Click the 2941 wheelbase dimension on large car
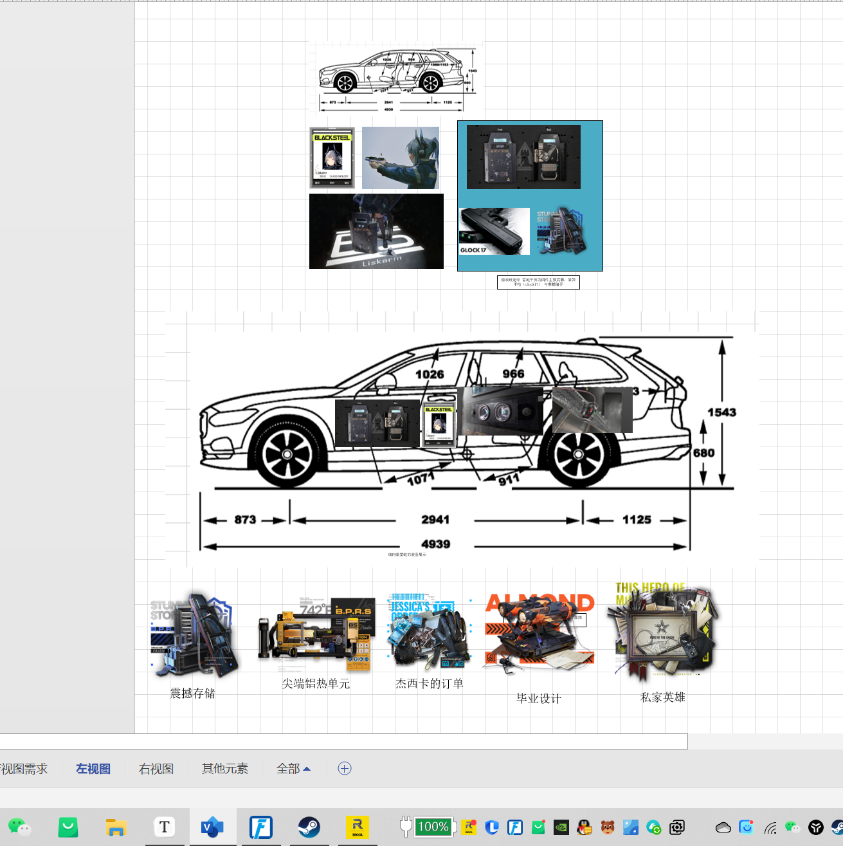 click(435, 520)
